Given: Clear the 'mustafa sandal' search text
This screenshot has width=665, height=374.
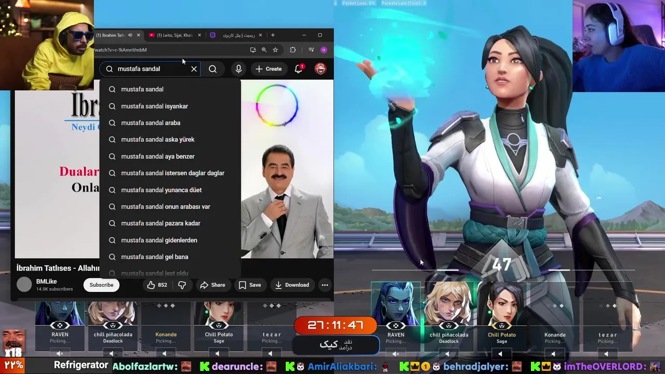Looking at the screenshot, I should pyautogui.click(x=194, y=69).
